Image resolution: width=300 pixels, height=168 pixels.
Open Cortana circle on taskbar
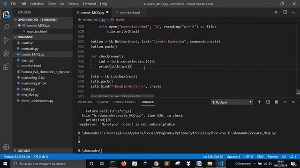[91, 164]
